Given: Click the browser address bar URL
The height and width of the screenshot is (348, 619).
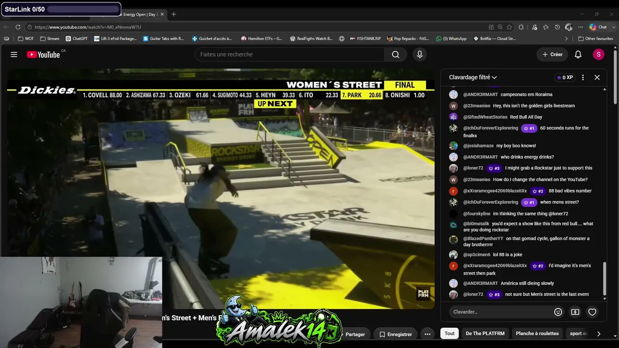Looking at the screenshot, I should (x=88, y=27).
